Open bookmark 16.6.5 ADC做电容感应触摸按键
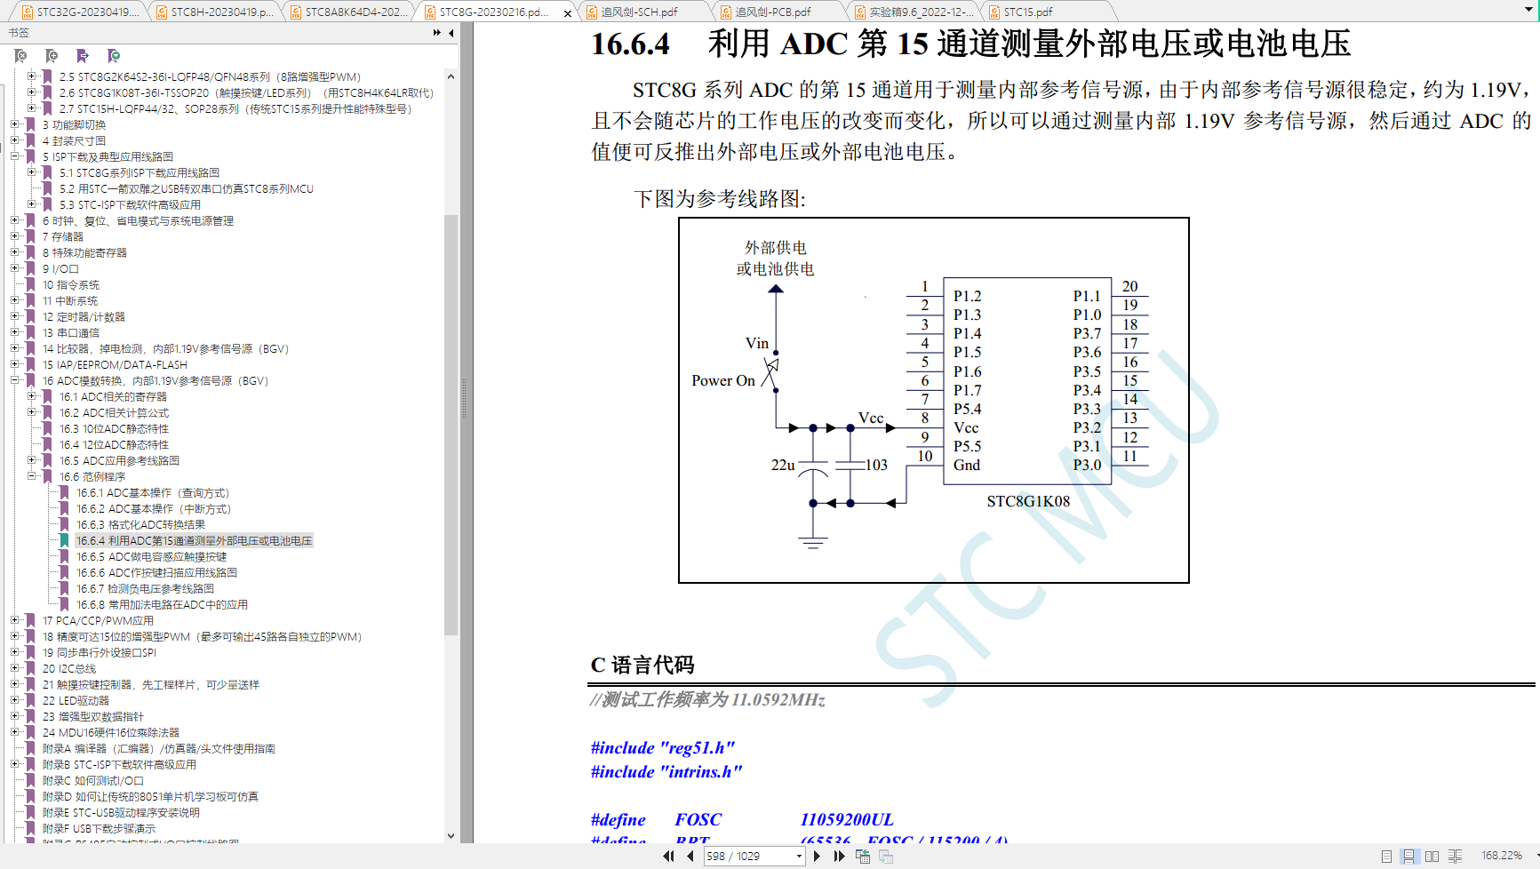The image size is (1540, 869). pyautogui.click(x=151, y=556)
